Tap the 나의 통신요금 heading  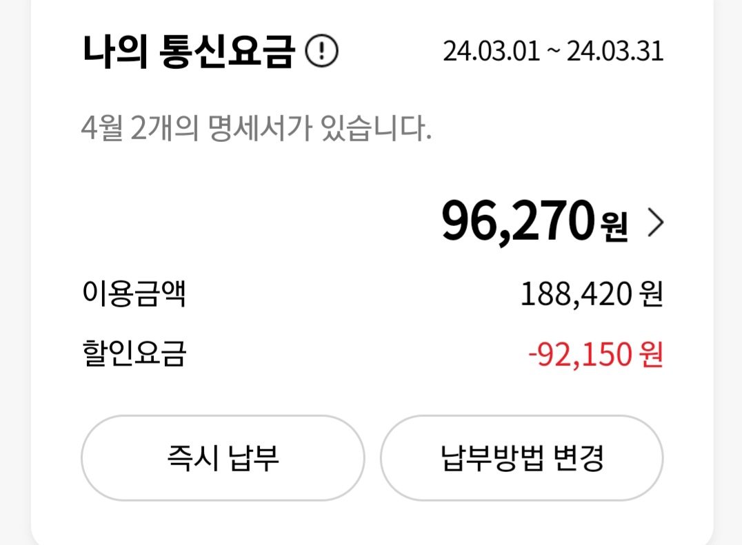188,52
